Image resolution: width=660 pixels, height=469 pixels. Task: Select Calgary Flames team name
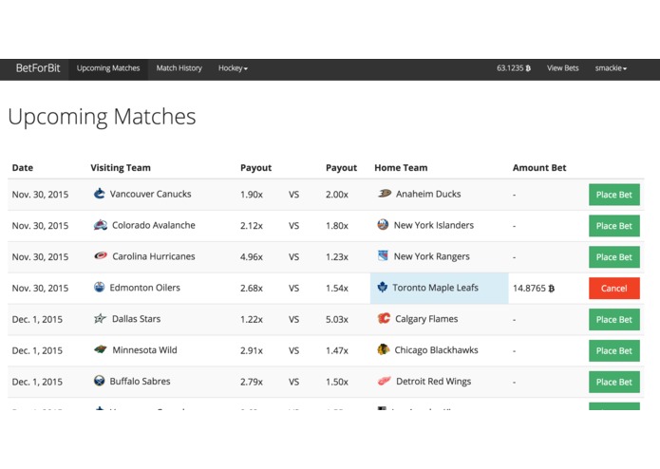pyautogui.click(x=426, y=319)
